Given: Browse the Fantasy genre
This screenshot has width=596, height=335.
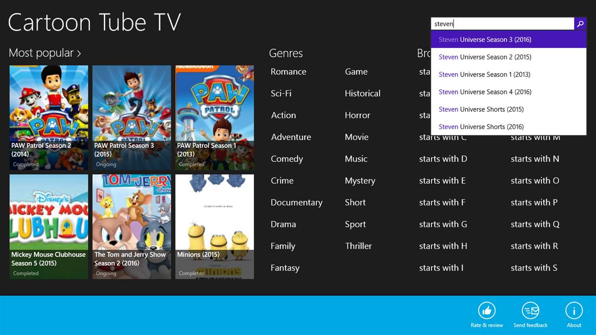Looking at the screenshot, I should point(285,268).
